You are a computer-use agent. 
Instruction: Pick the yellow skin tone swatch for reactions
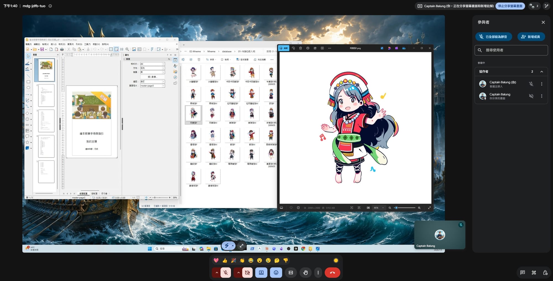pyautogui.click(x=336, y=260)
